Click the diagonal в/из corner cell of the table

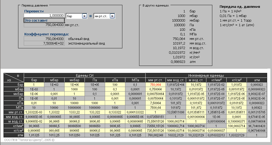tap(14, 77)
